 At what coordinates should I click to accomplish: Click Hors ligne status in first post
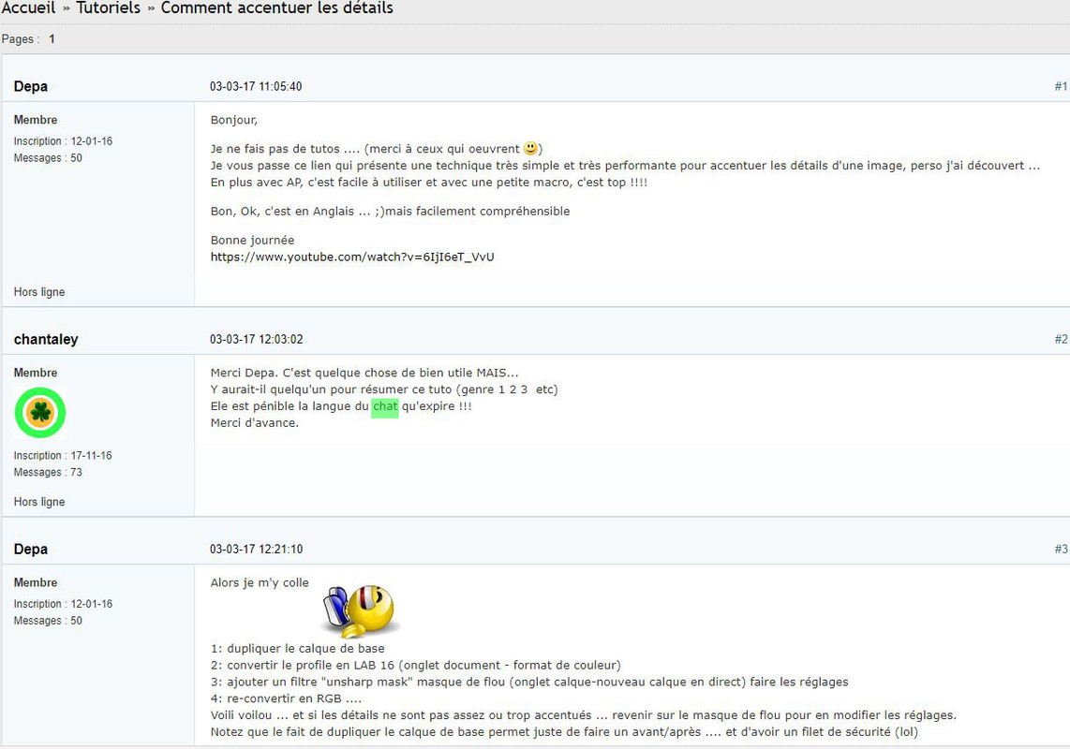[x=39, y=292]
